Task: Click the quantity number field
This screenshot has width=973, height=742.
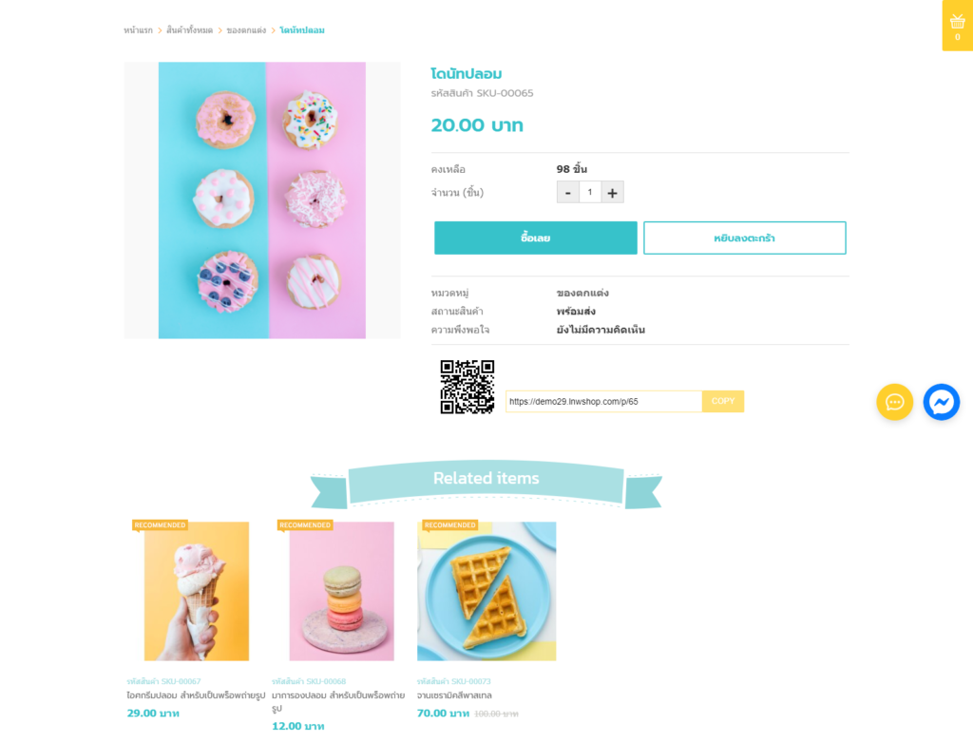Action: pyautogui.click(x=590, y=193)
